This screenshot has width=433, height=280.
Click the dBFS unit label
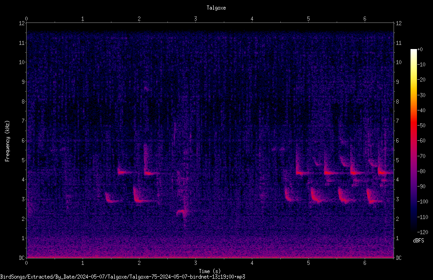(x=418, y=241)
